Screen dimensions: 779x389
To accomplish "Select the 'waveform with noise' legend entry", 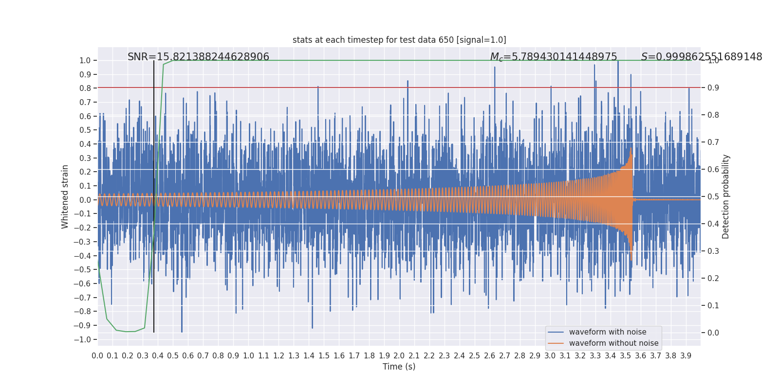I will pyautogui.click(x=608, y=332).
